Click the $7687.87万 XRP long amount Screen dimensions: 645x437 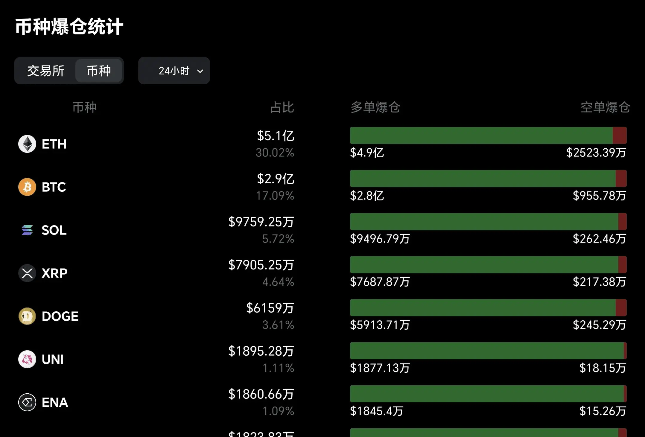380,282
